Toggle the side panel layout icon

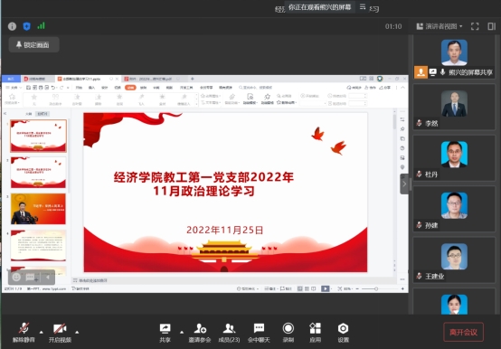[x=492, y=26]
